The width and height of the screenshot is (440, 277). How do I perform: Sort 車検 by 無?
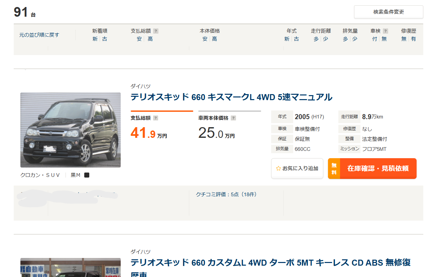click(x=384, y=39)
